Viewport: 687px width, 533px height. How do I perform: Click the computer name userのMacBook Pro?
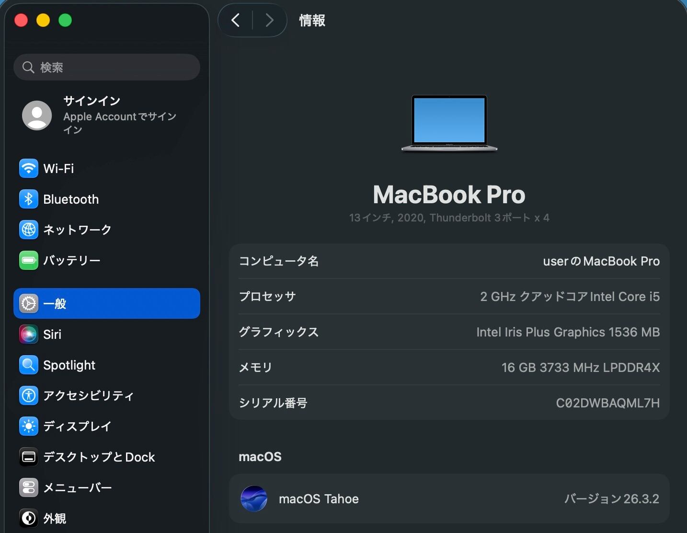[x=601, y=261]
